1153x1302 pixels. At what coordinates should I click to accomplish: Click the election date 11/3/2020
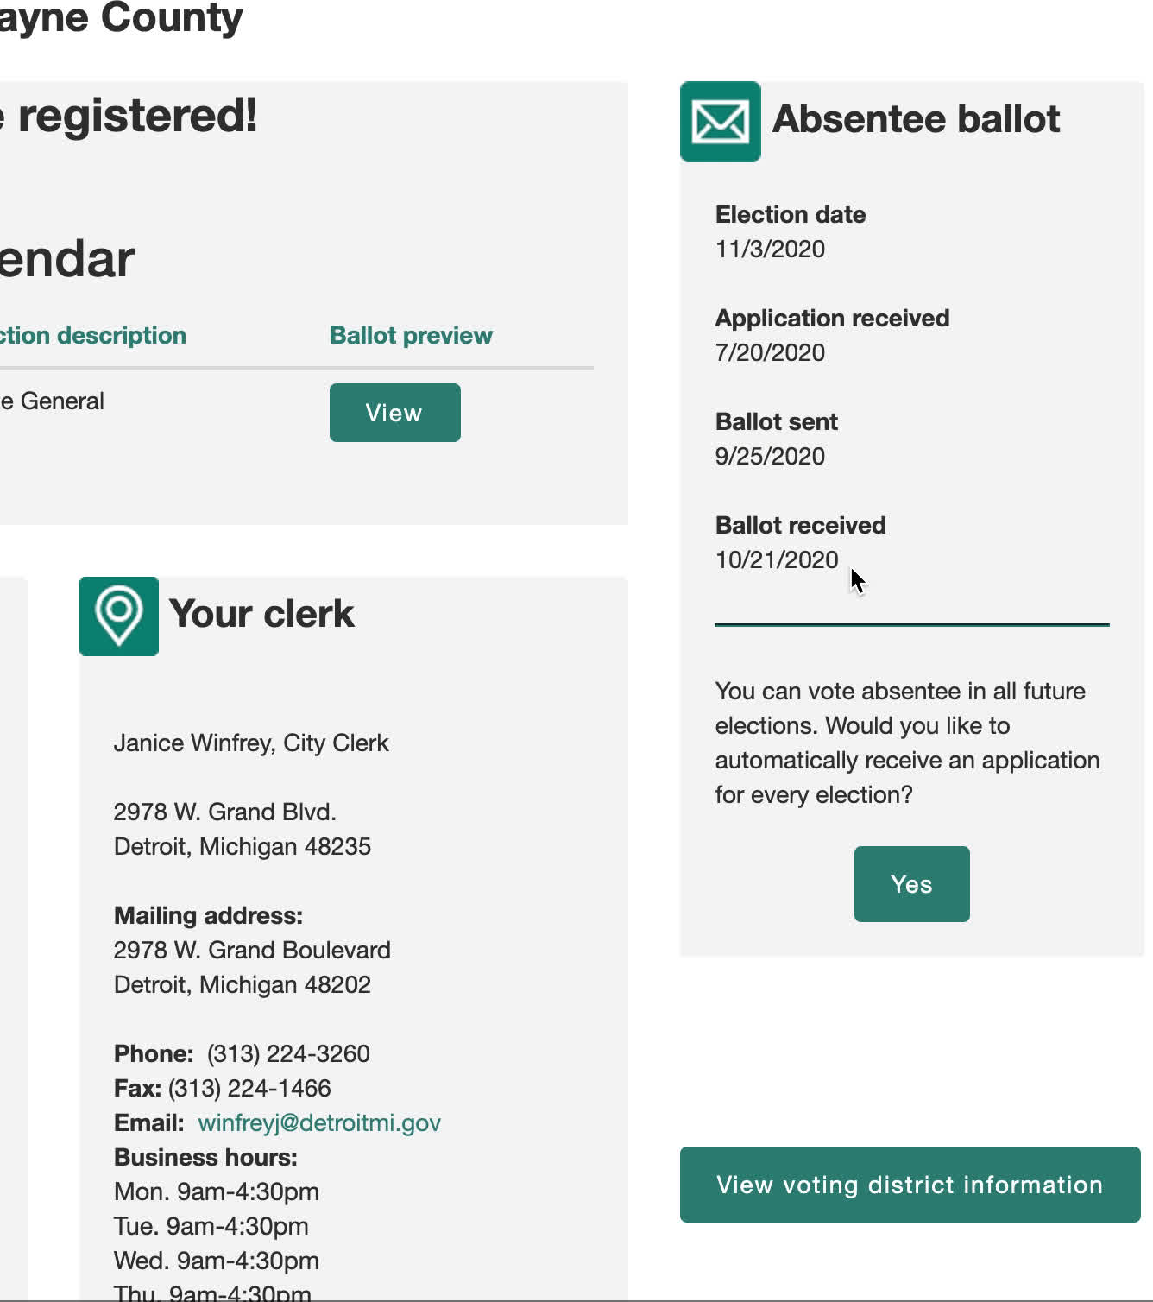pyautogui.click(x=770, y=249)
